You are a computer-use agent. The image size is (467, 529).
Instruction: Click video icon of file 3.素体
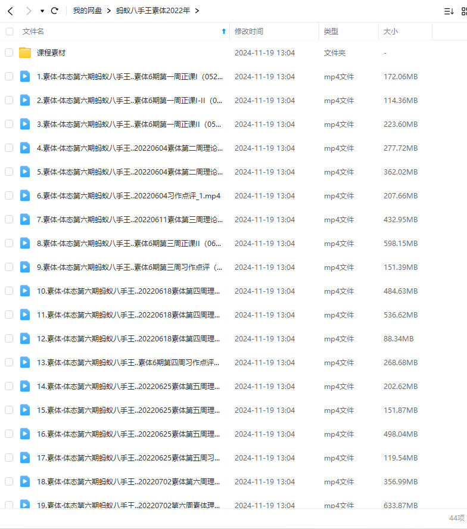pos(25,124)
